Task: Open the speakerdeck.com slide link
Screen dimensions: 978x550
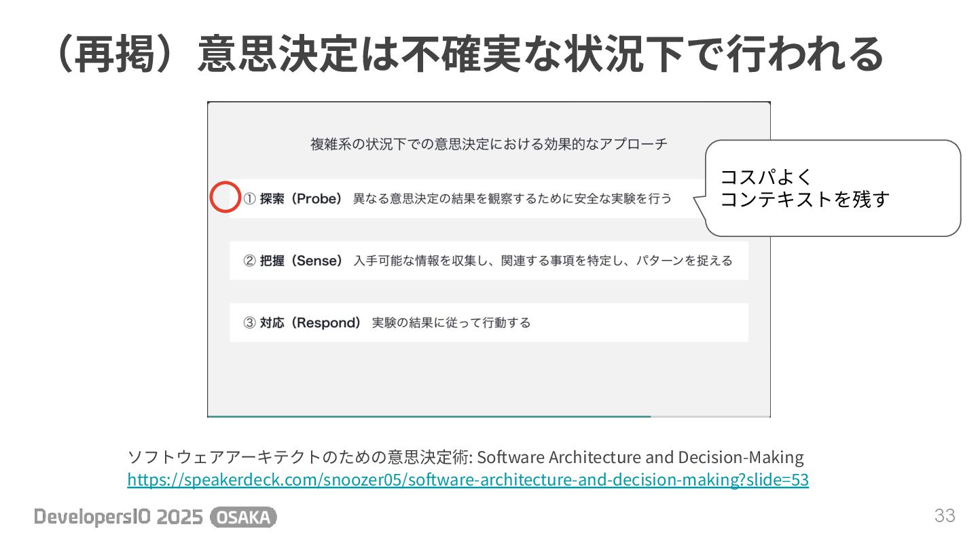Action: coord(468,480)
